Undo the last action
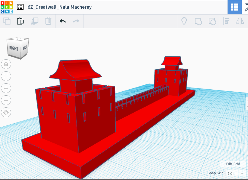Image resolution: width=248 pixels, height=180 pixels. tap(63, 21)
